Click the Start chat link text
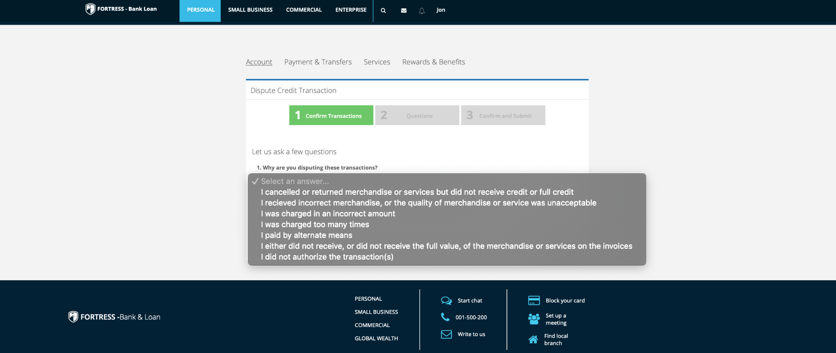Screen dimensions: 836x353 coord(470,301)
